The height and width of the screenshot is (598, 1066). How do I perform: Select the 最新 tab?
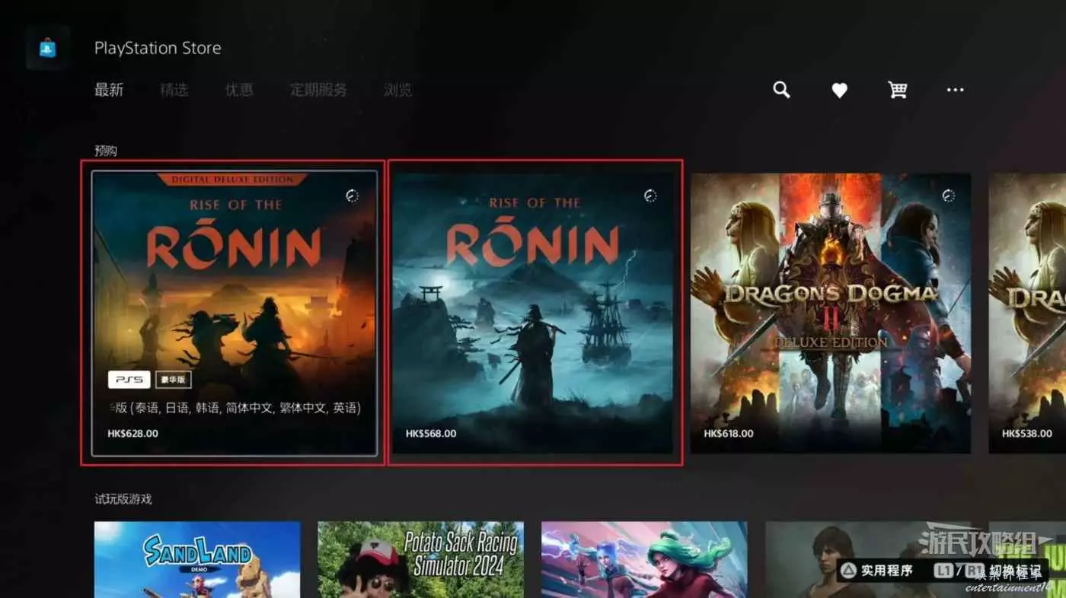(109, 90)
